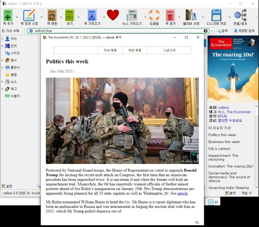Click the Help (도움말) lifebuoy icon
Image resolution: width=259 pixels, height=227 pixels.
click(154, 15)
